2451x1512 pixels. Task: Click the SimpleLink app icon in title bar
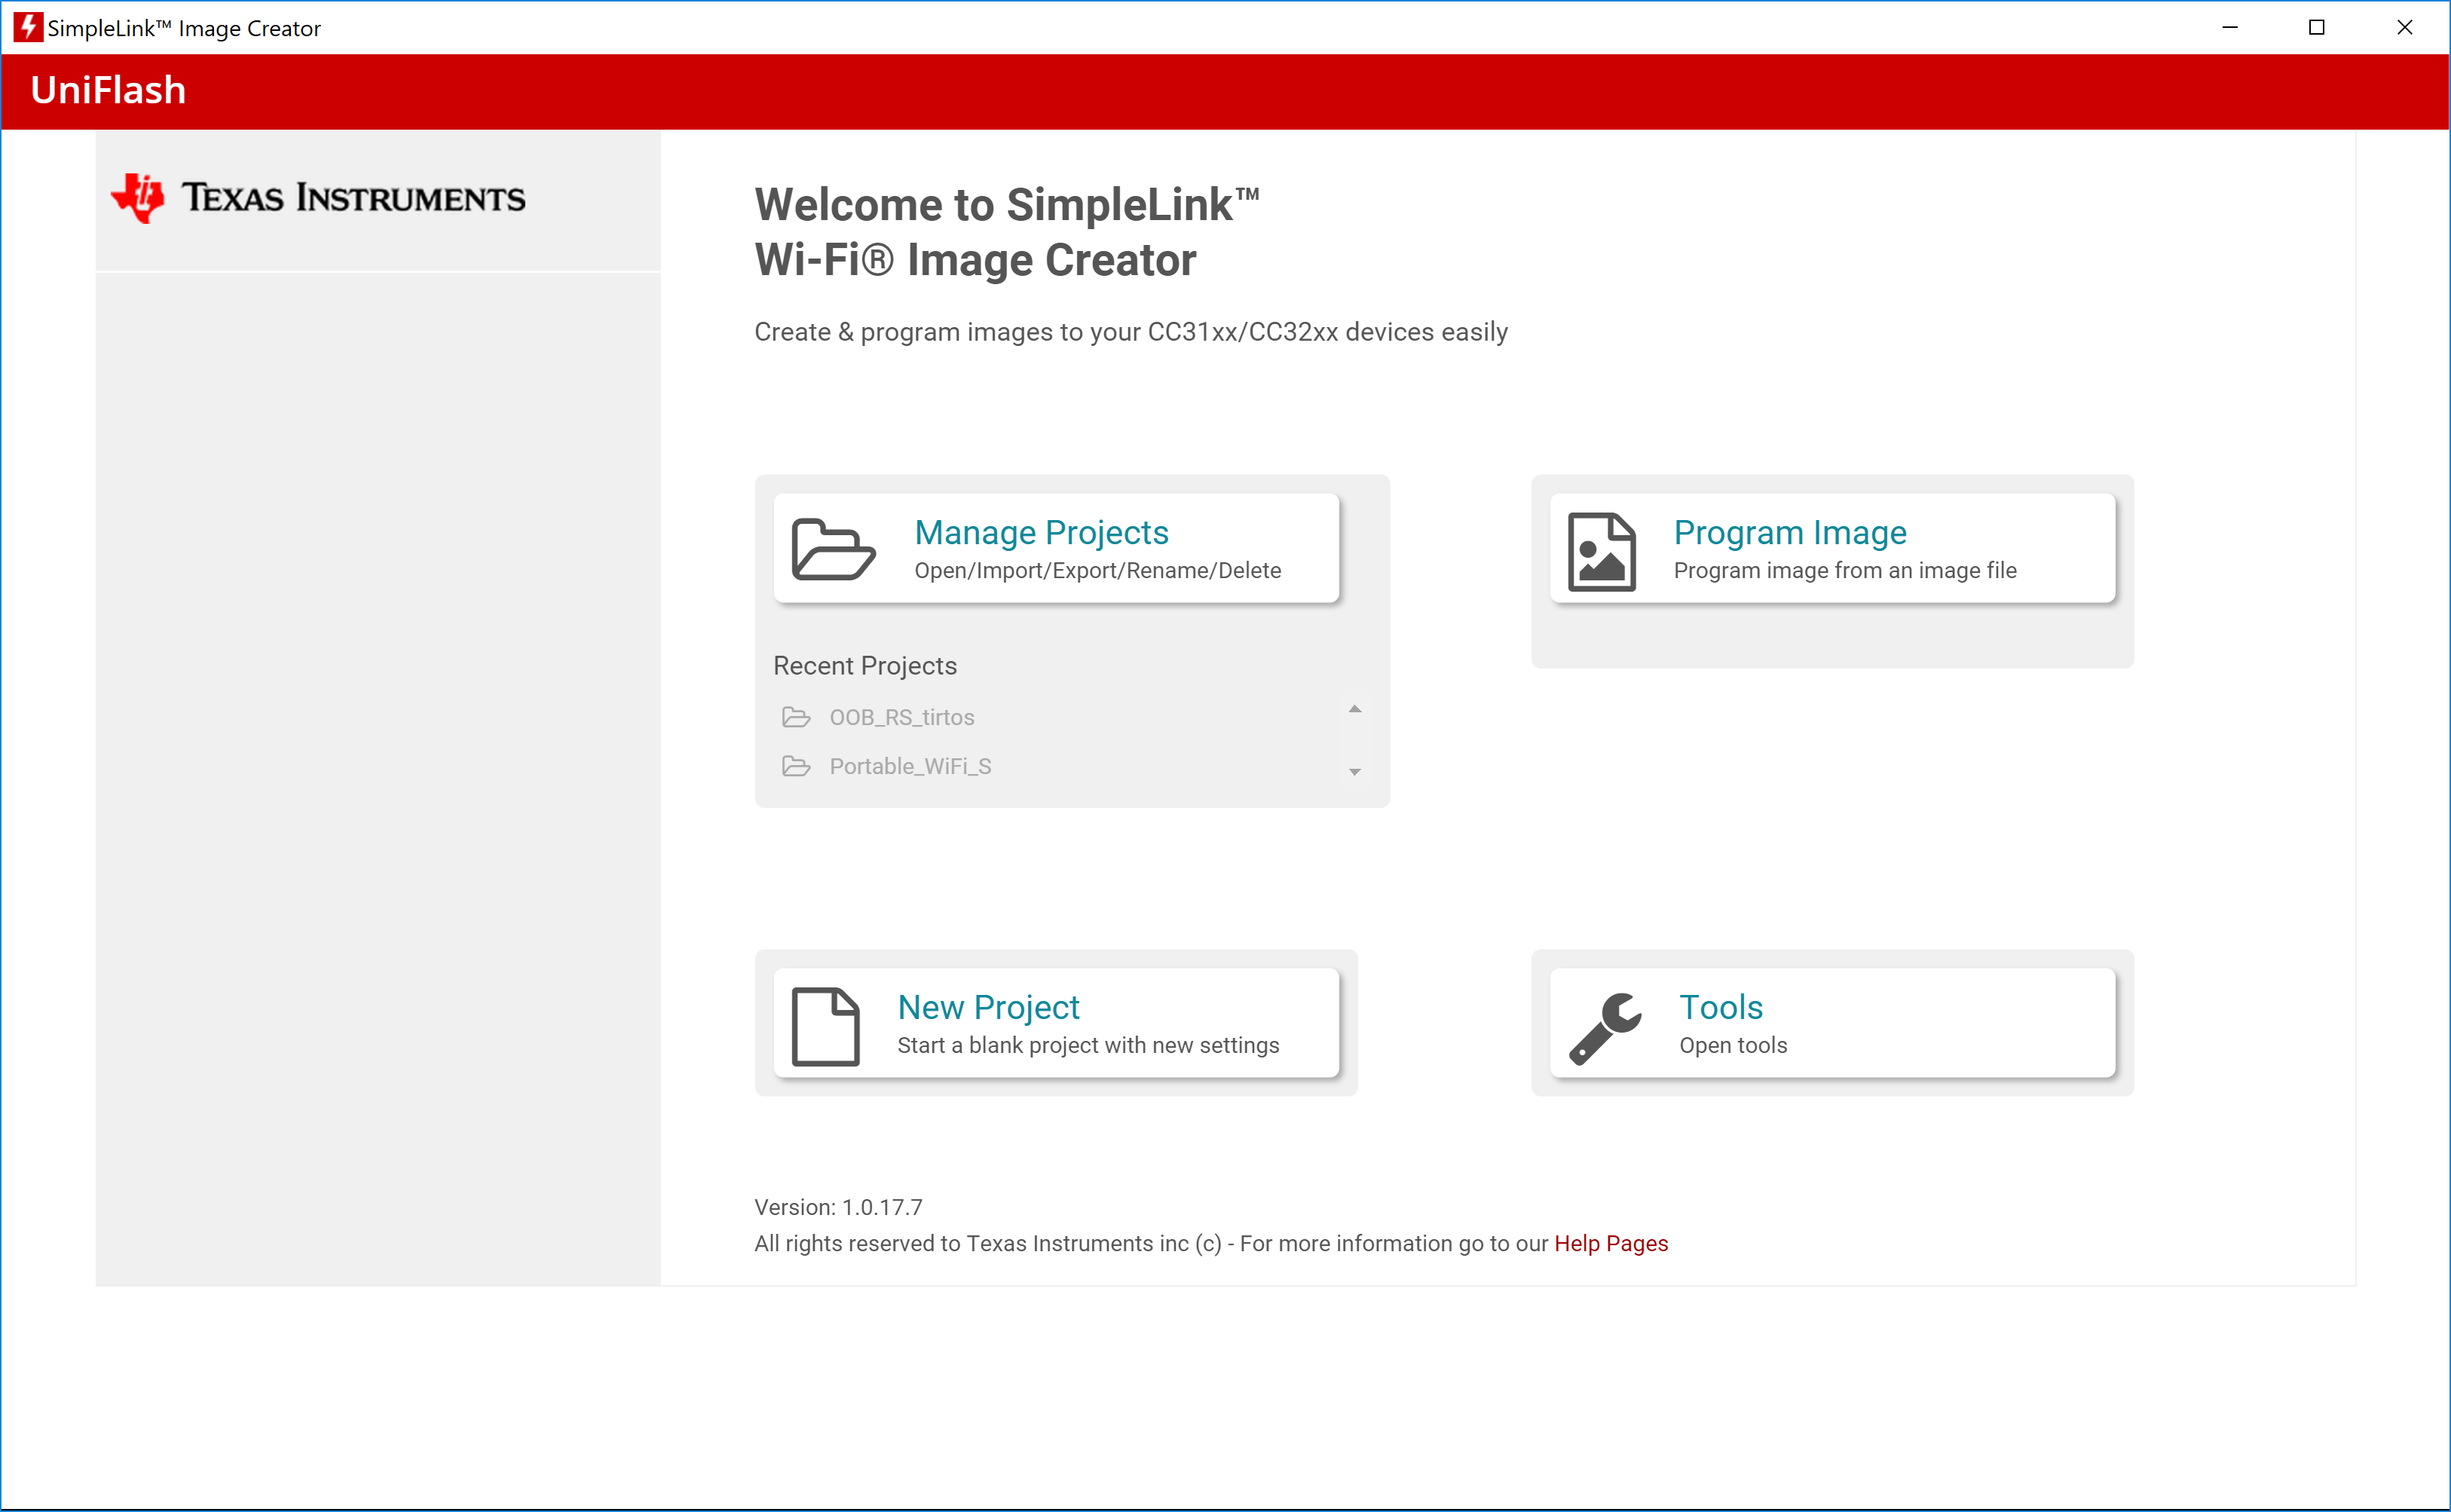pyautogui.click(x=27, y=27)
